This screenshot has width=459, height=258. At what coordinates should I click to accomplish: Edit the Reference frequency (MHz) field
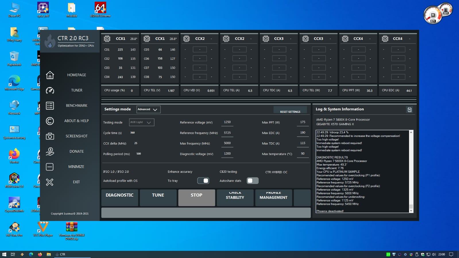[x=227, y=133]
